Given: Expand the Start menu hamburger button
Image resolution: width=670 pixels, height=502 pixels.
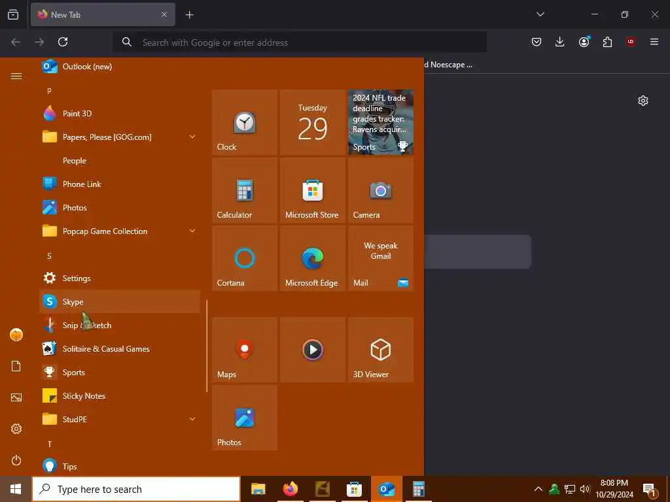Looking at the screenshot, I should (x=16, y=76).
